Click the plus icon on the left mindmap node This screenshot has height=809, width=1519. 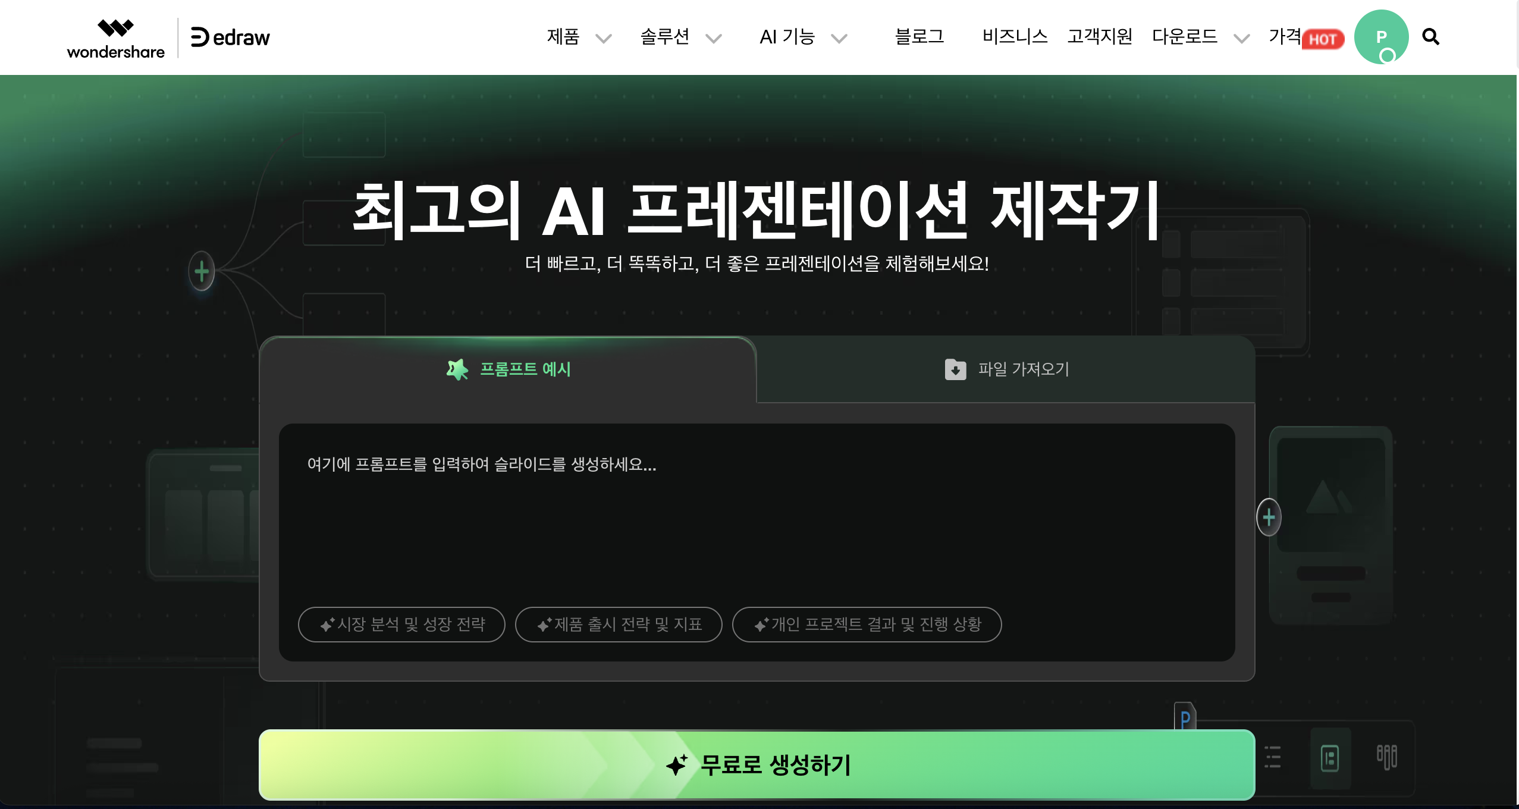(202, 271)
